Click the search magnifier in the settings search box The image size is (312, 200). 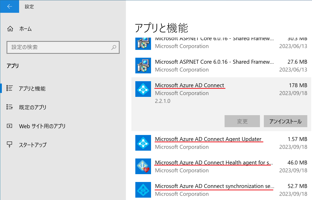tap(114, 47)
